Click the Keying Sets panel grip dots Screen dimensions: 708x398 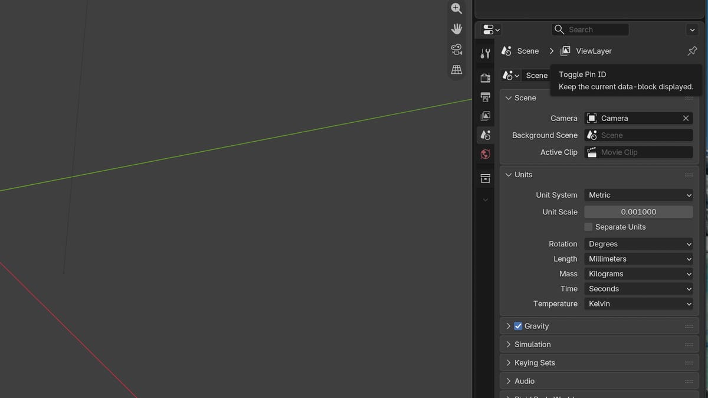pos(689,363)
